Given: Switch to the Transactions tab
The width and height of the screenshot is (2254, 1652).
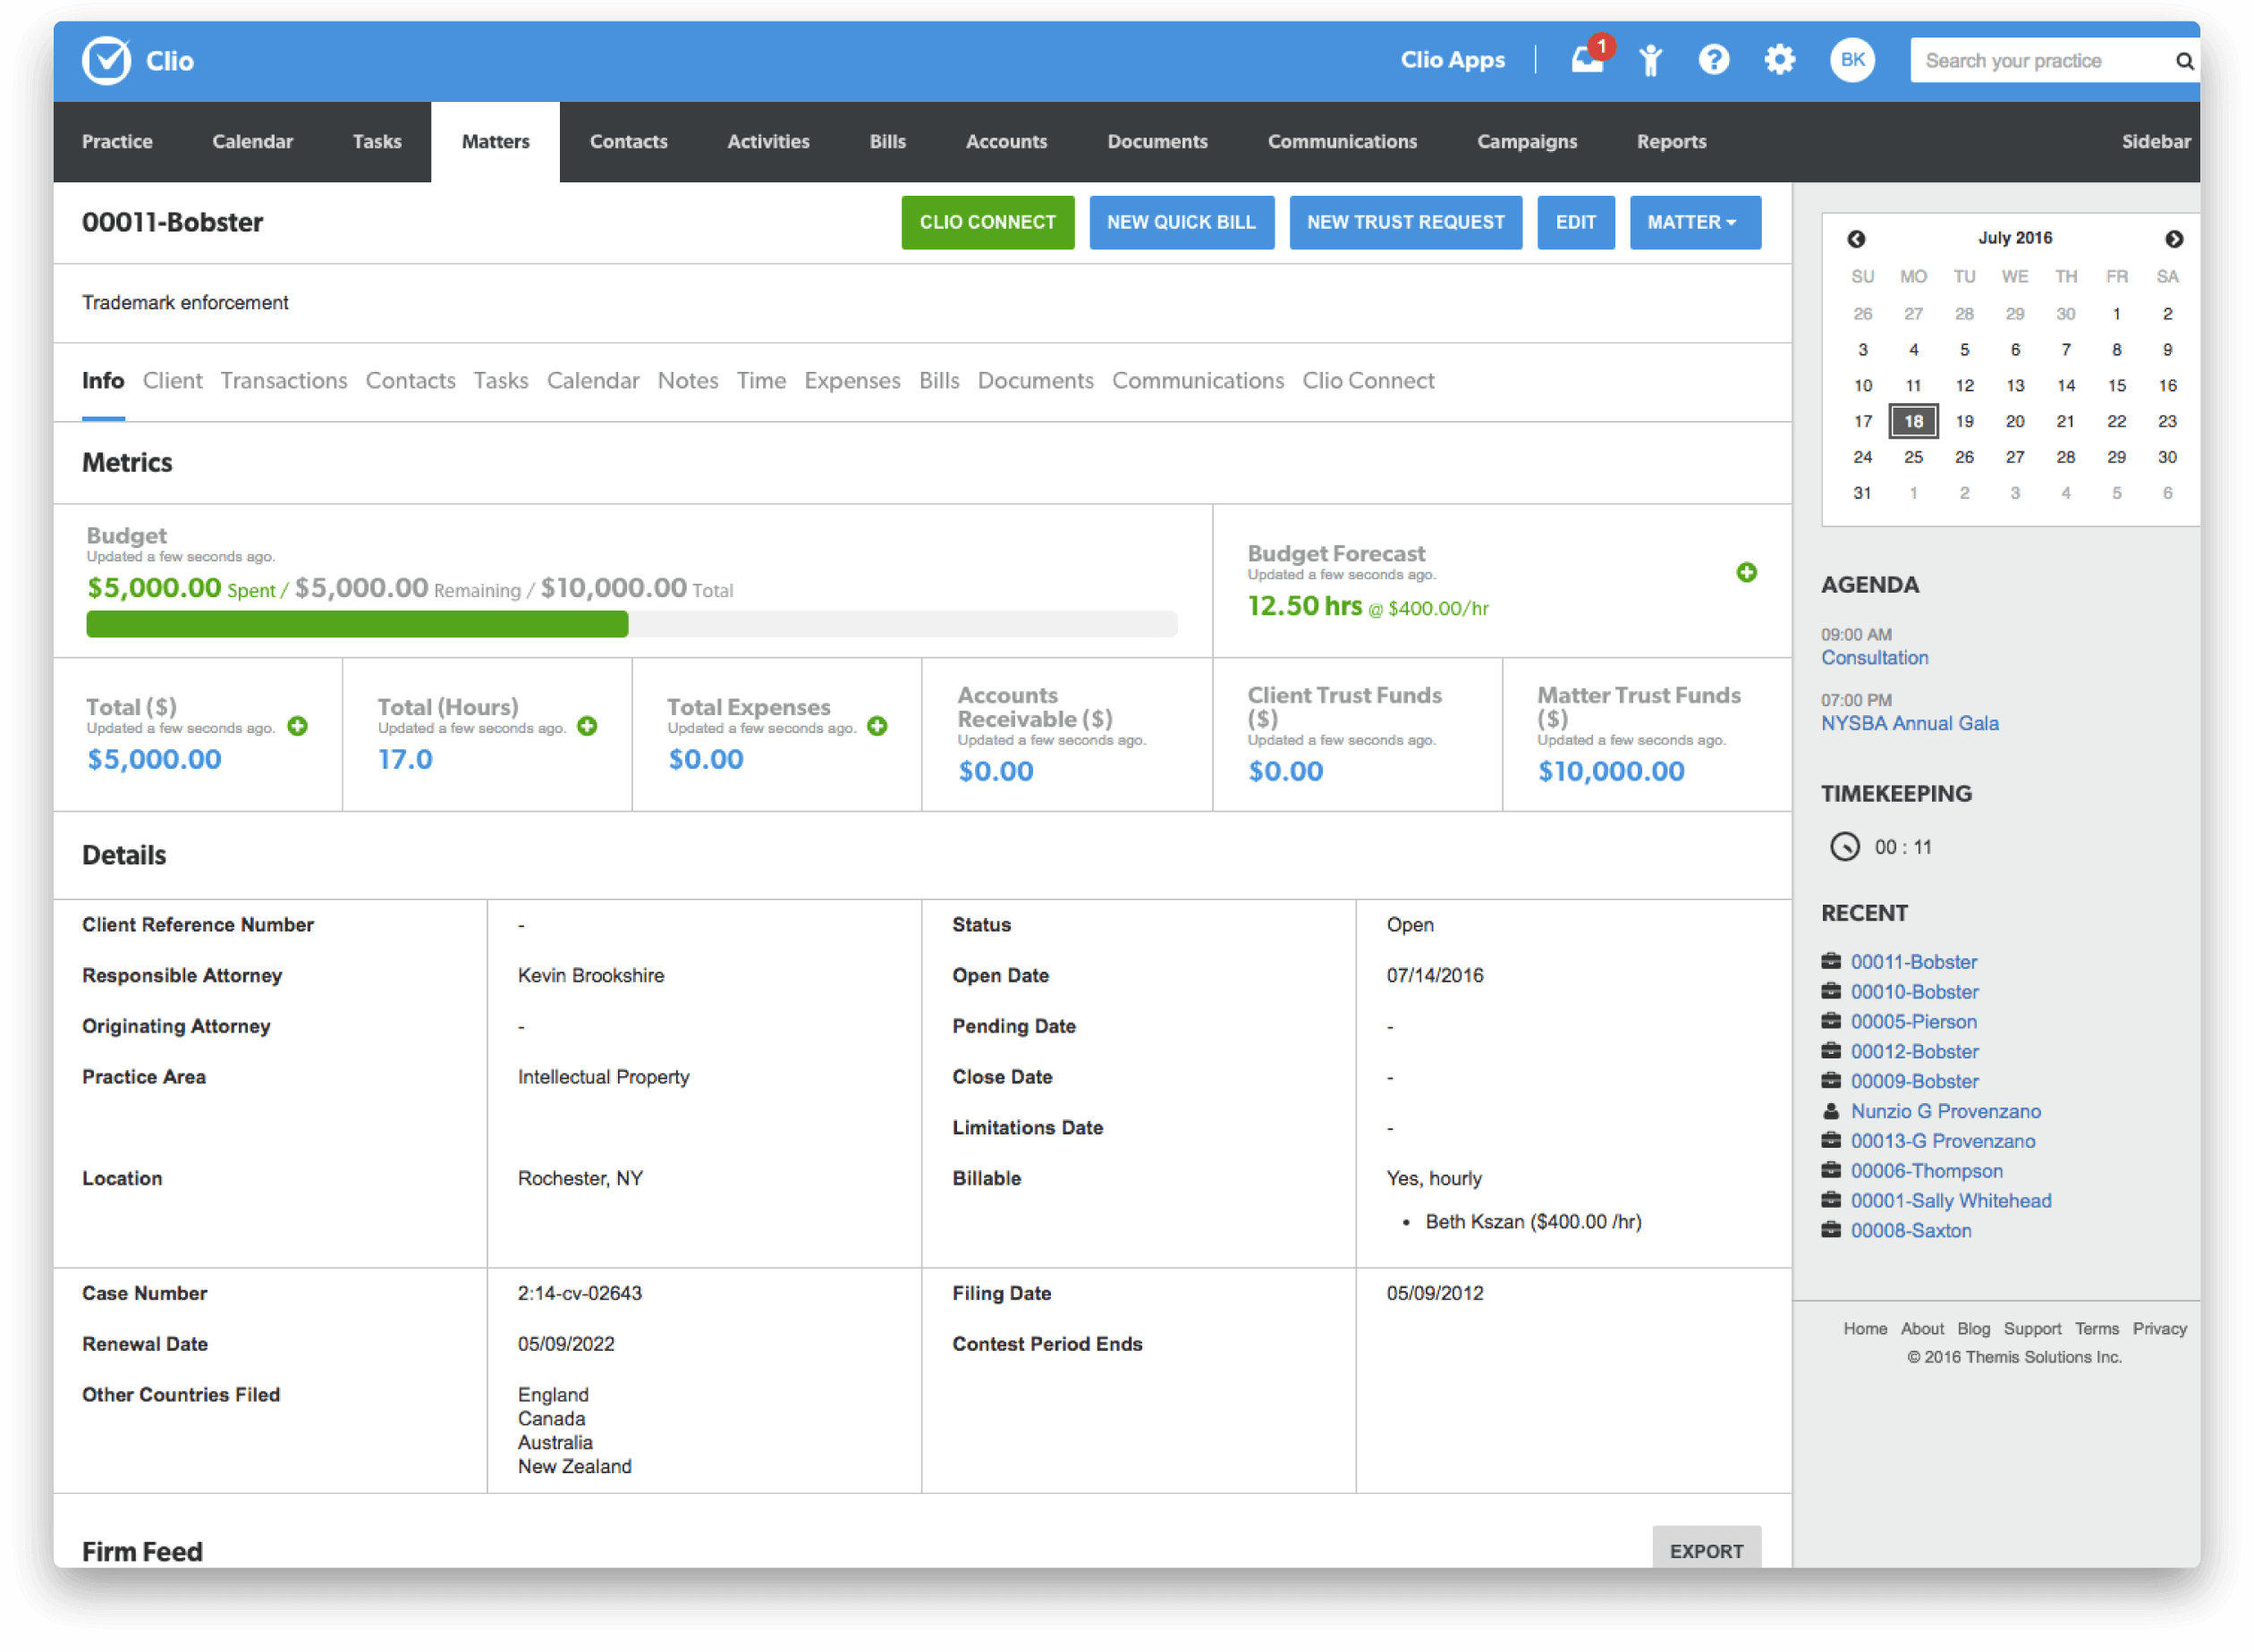Looking at the screenshot, I should click(284, 381).
